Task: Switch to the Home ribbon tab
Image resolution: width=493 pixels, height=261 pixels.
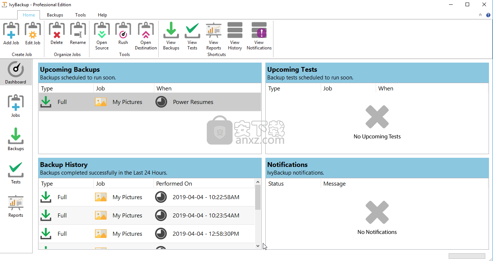Action: [29, 15]
